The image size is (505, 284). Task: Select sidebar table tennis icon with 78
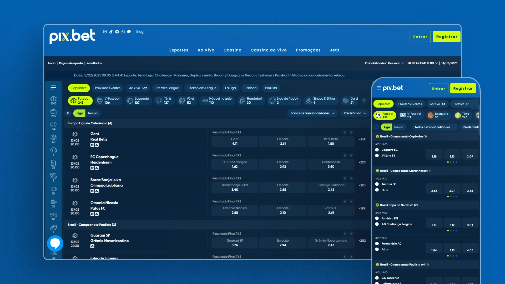point(53,165)
